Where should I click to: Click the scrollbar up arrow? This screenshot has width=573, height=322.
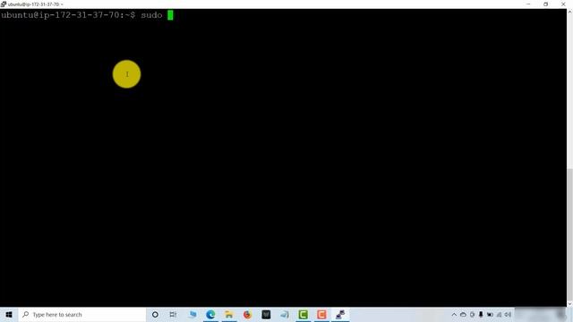(569, 12)
